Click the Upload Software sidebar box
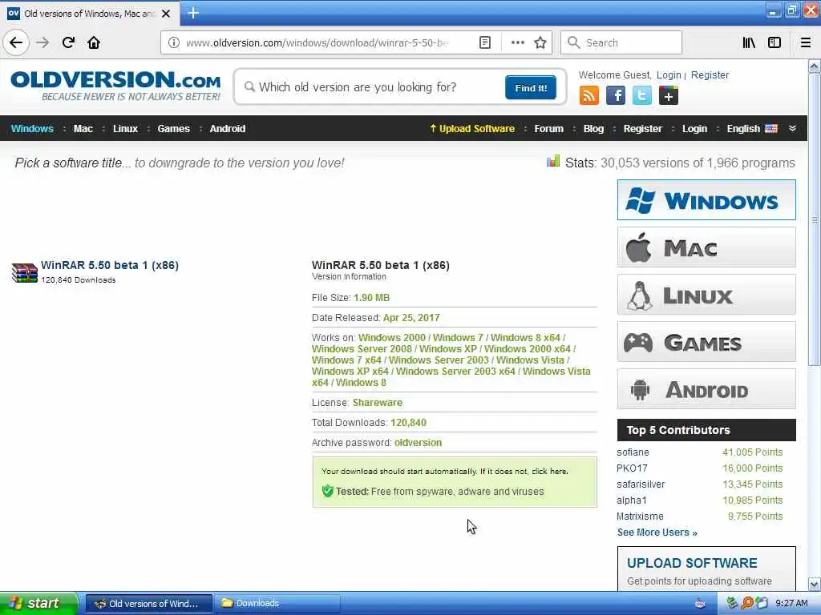 (x=706, y=569)
